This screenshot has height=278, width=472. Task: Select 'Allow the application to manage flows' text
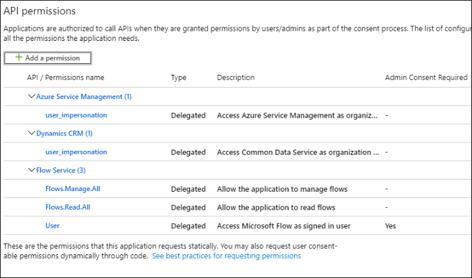pos(282,189)
